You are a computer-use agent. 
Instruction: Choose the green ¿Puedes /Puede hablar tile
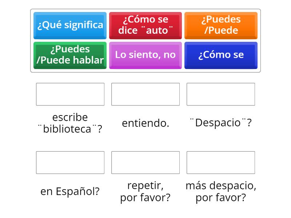tap(70, 55)
